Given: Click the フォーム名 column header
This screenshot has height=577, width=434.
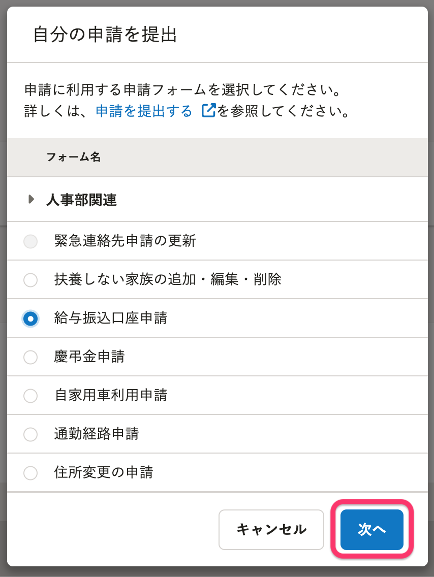Looking at the screenshot, I should tap(74, 157).
